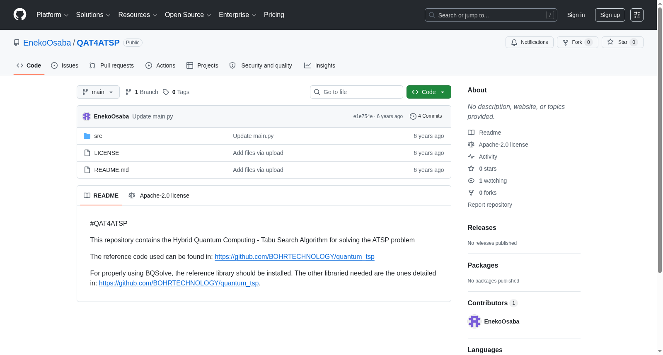The image size is (663, 355).
Task: Open the command palette icon button
Action: coord(637,15)
